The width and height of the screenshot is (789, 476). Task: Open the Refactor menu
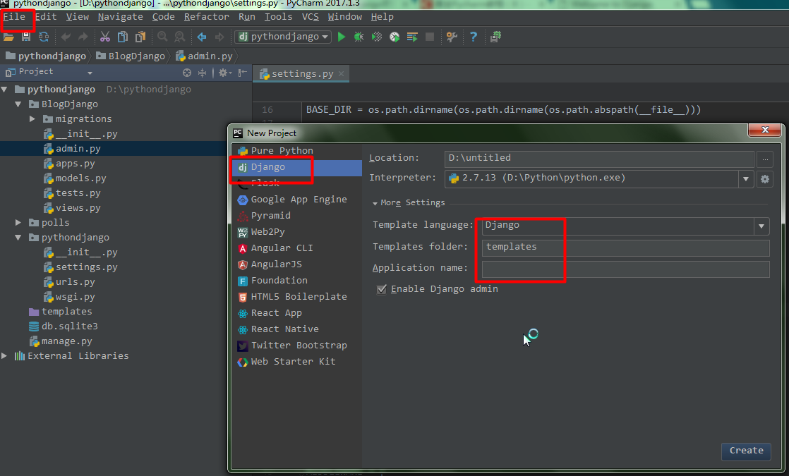click(x=206, y=17)
